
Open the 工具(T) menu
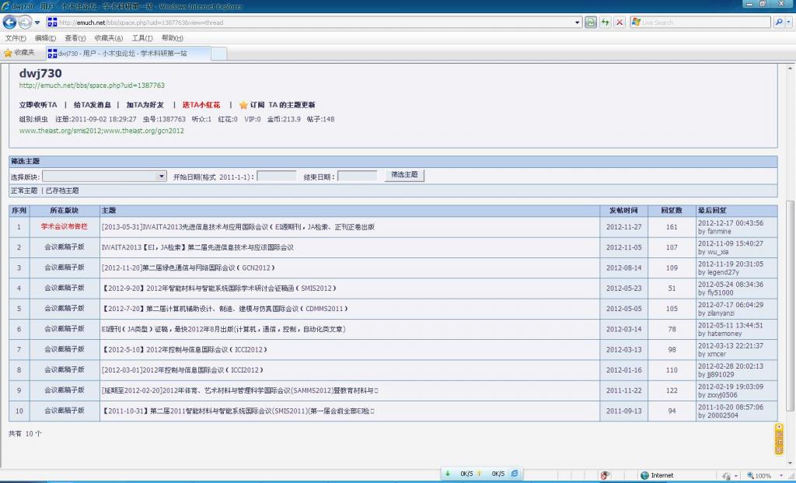pos(142,38)
